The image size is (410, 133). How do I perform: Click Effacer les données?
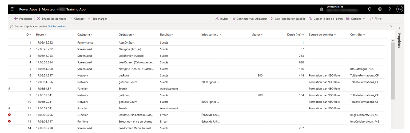coord(51,19)
